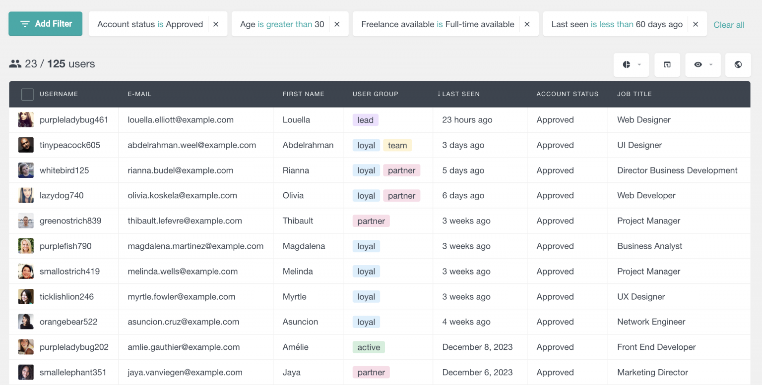Viewport: 762px width, 385px height.
Task: Click email jaya.vanviegen@example.com
Action: click(x=185, y=372)
